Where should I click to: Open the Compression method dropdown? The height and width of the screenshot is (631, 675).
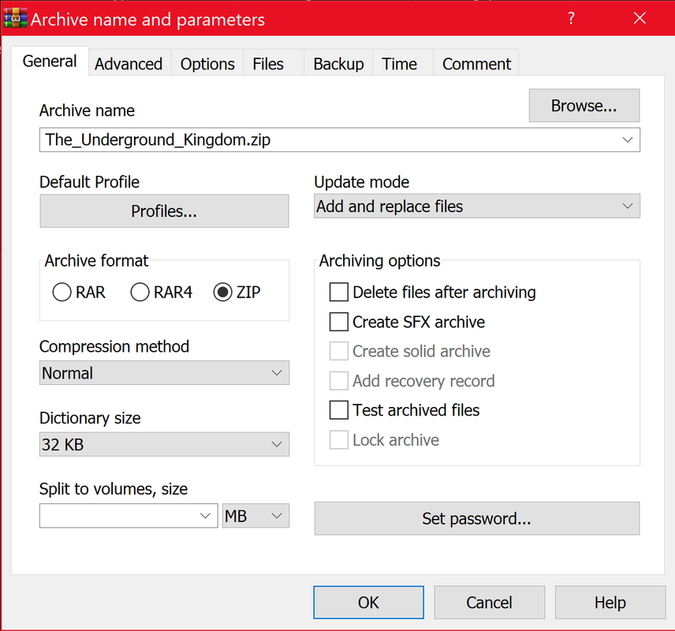(165, 373)
